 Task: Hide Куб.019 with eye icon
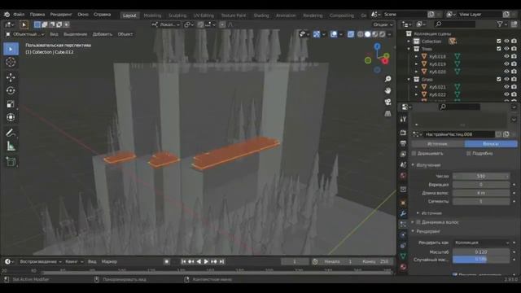click(506, 64)
